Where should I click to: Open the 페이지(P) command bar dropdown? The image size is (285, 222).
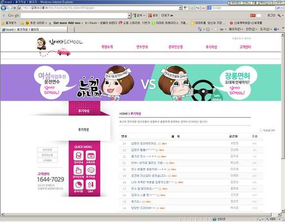(236, 29)
